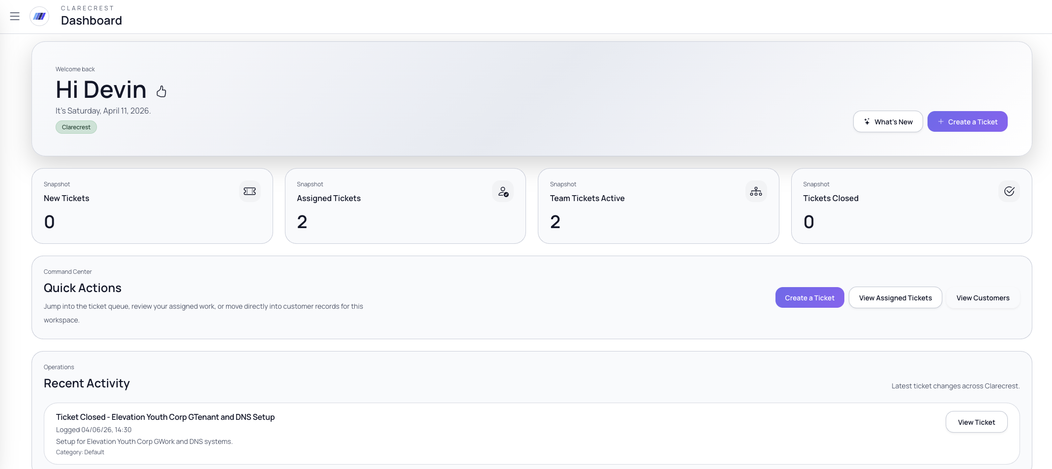Open the hamburger navigation menu

point(15,16)
